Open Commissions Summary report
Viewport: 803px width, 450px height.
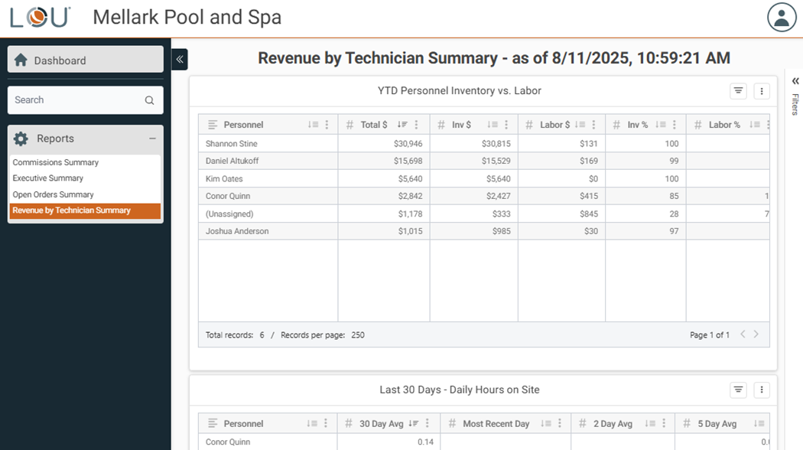click(55, 162)
